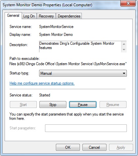The height and width of the screenshot is (156, 138).
Task: Pause the System Monitor service
Action: click(x=83, y=105)
